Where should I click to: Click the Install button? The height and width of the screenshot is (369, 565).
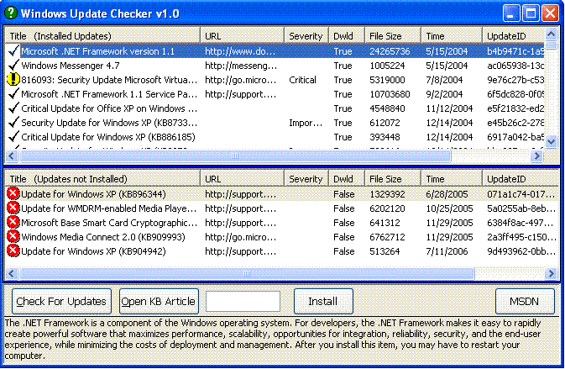(x=323, y=301)
